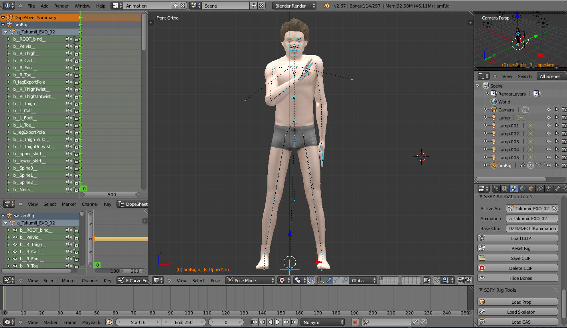Click the OpenGL render active viewport icon
Viewport: 567px width, 328px height.
460,281
